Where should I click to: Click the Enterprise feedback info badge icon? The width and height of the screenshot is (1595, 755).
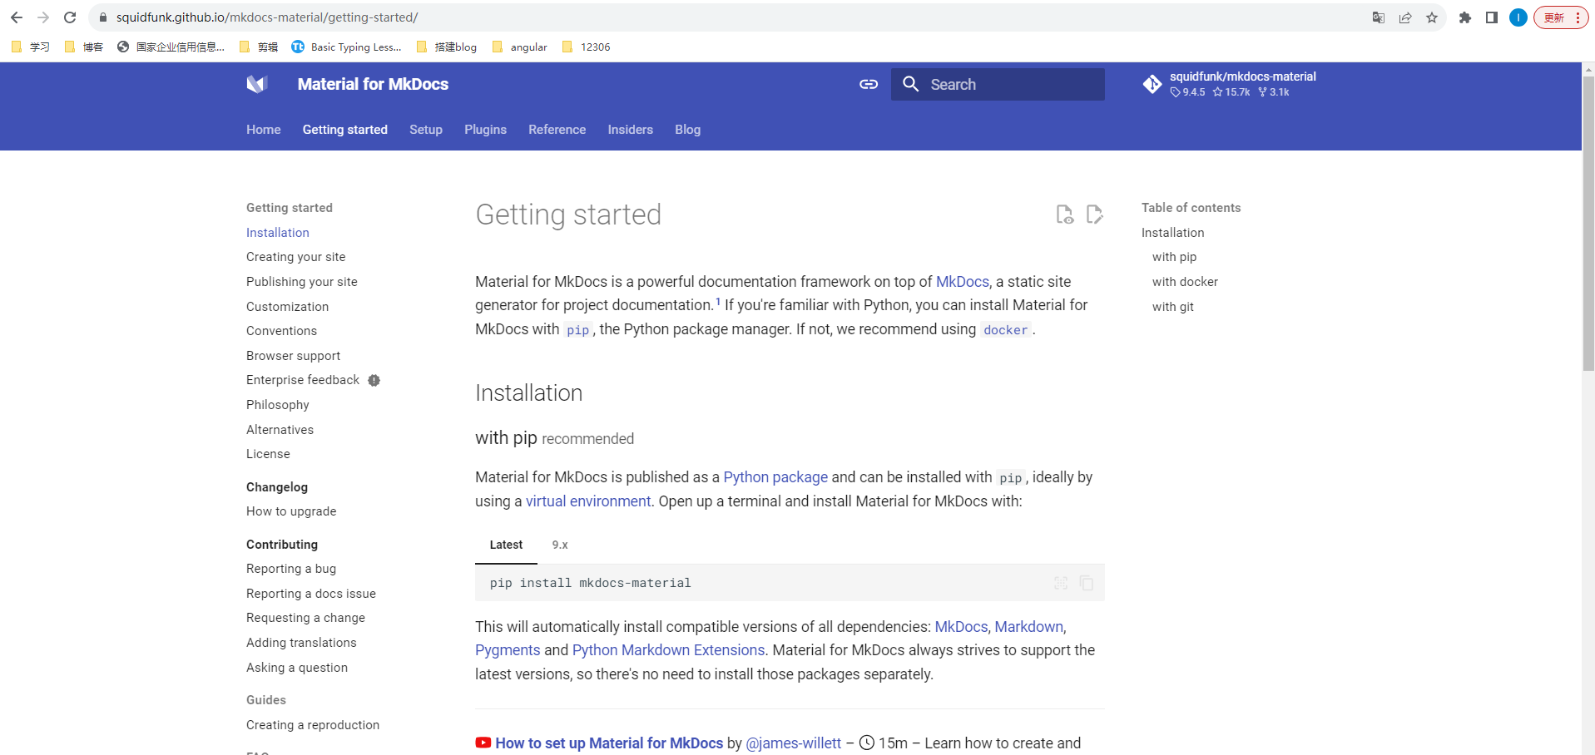(374, 380)
